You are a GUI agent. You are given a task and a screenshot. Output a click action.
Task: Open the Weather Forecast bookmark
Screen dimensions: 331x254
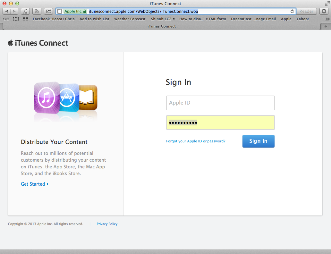(130, 19)
